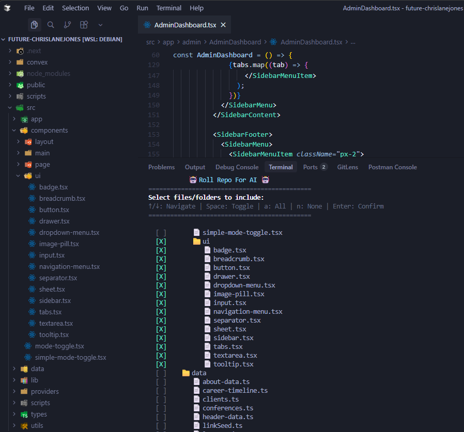Toggle checkbox for badge.tsx in terminal
Viewport: 464px width, 432px height.
coord(161,250)
